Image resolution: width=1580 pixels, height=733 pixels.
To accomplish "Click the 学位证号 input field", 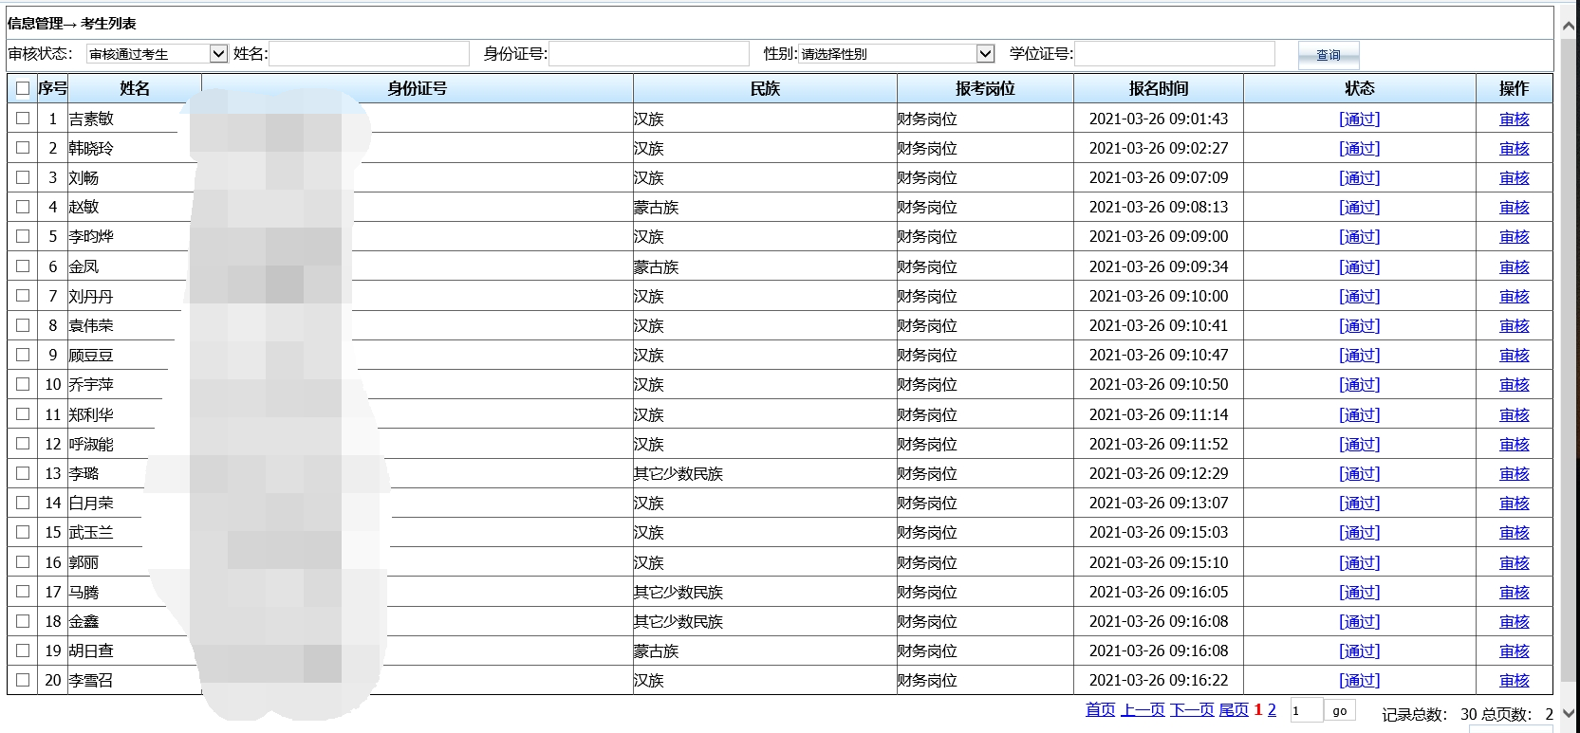I will click(1174, 54).
